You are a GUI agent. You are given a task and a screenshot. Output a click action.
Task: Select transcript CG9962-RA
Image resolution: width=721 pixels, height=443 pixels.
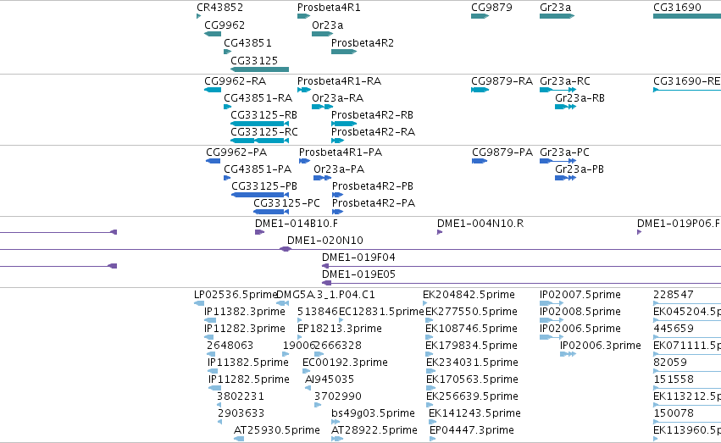235,81
